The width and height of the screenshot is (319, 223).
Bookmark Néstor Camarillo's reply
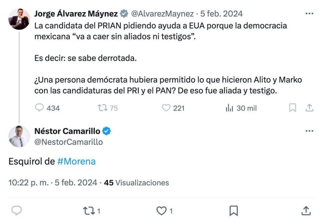tap(234, 210)
